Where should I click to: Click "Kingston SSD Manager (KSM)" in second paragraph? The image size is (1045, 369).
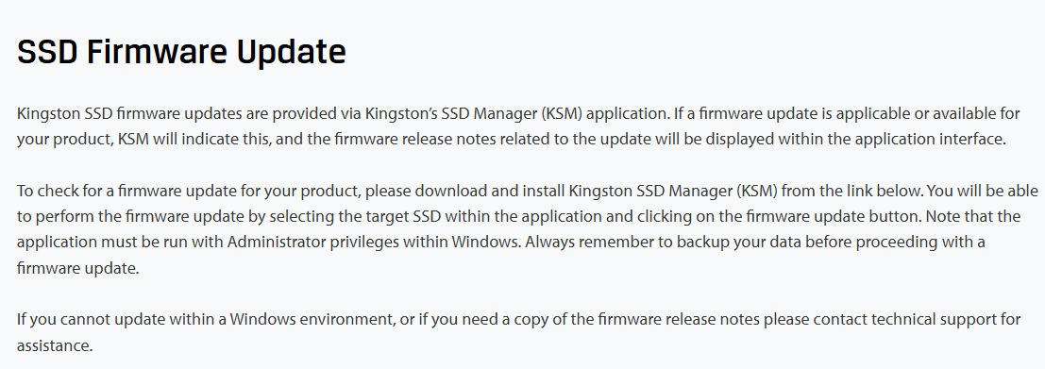pos(673,192)
